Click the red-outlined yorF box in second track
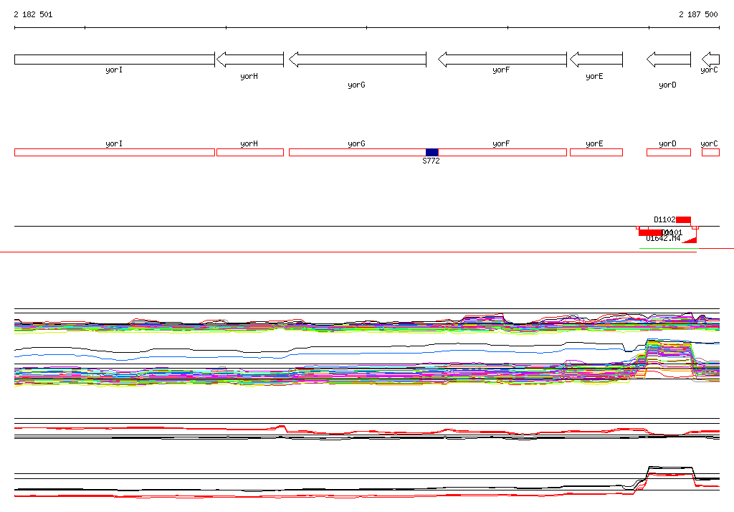 point(502,152)
